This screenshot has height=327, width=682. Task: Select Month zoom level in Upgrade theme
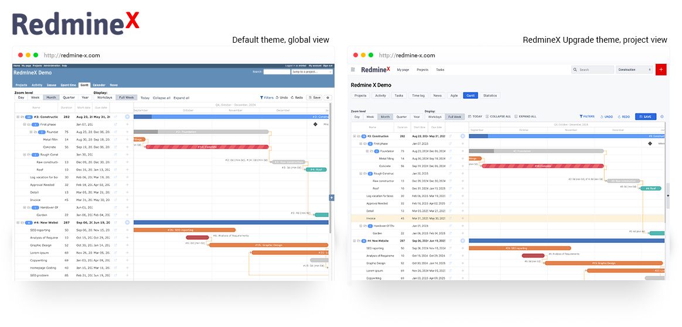coord(385,117)
